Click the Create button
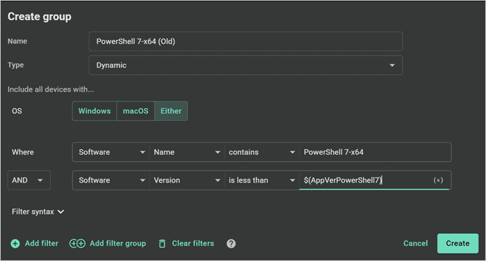This screenshot has height=261, width=486. click(457, 244)
